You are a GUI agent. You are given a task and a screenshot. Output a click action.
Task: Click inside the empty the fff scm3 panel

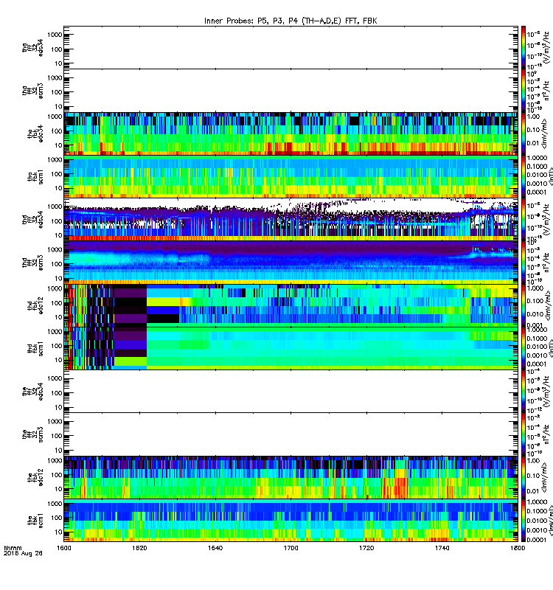[291, 434]
